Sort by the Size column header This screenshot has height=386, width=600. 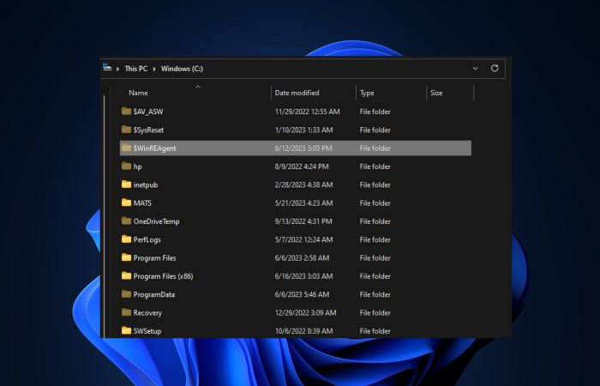point(436,93)
